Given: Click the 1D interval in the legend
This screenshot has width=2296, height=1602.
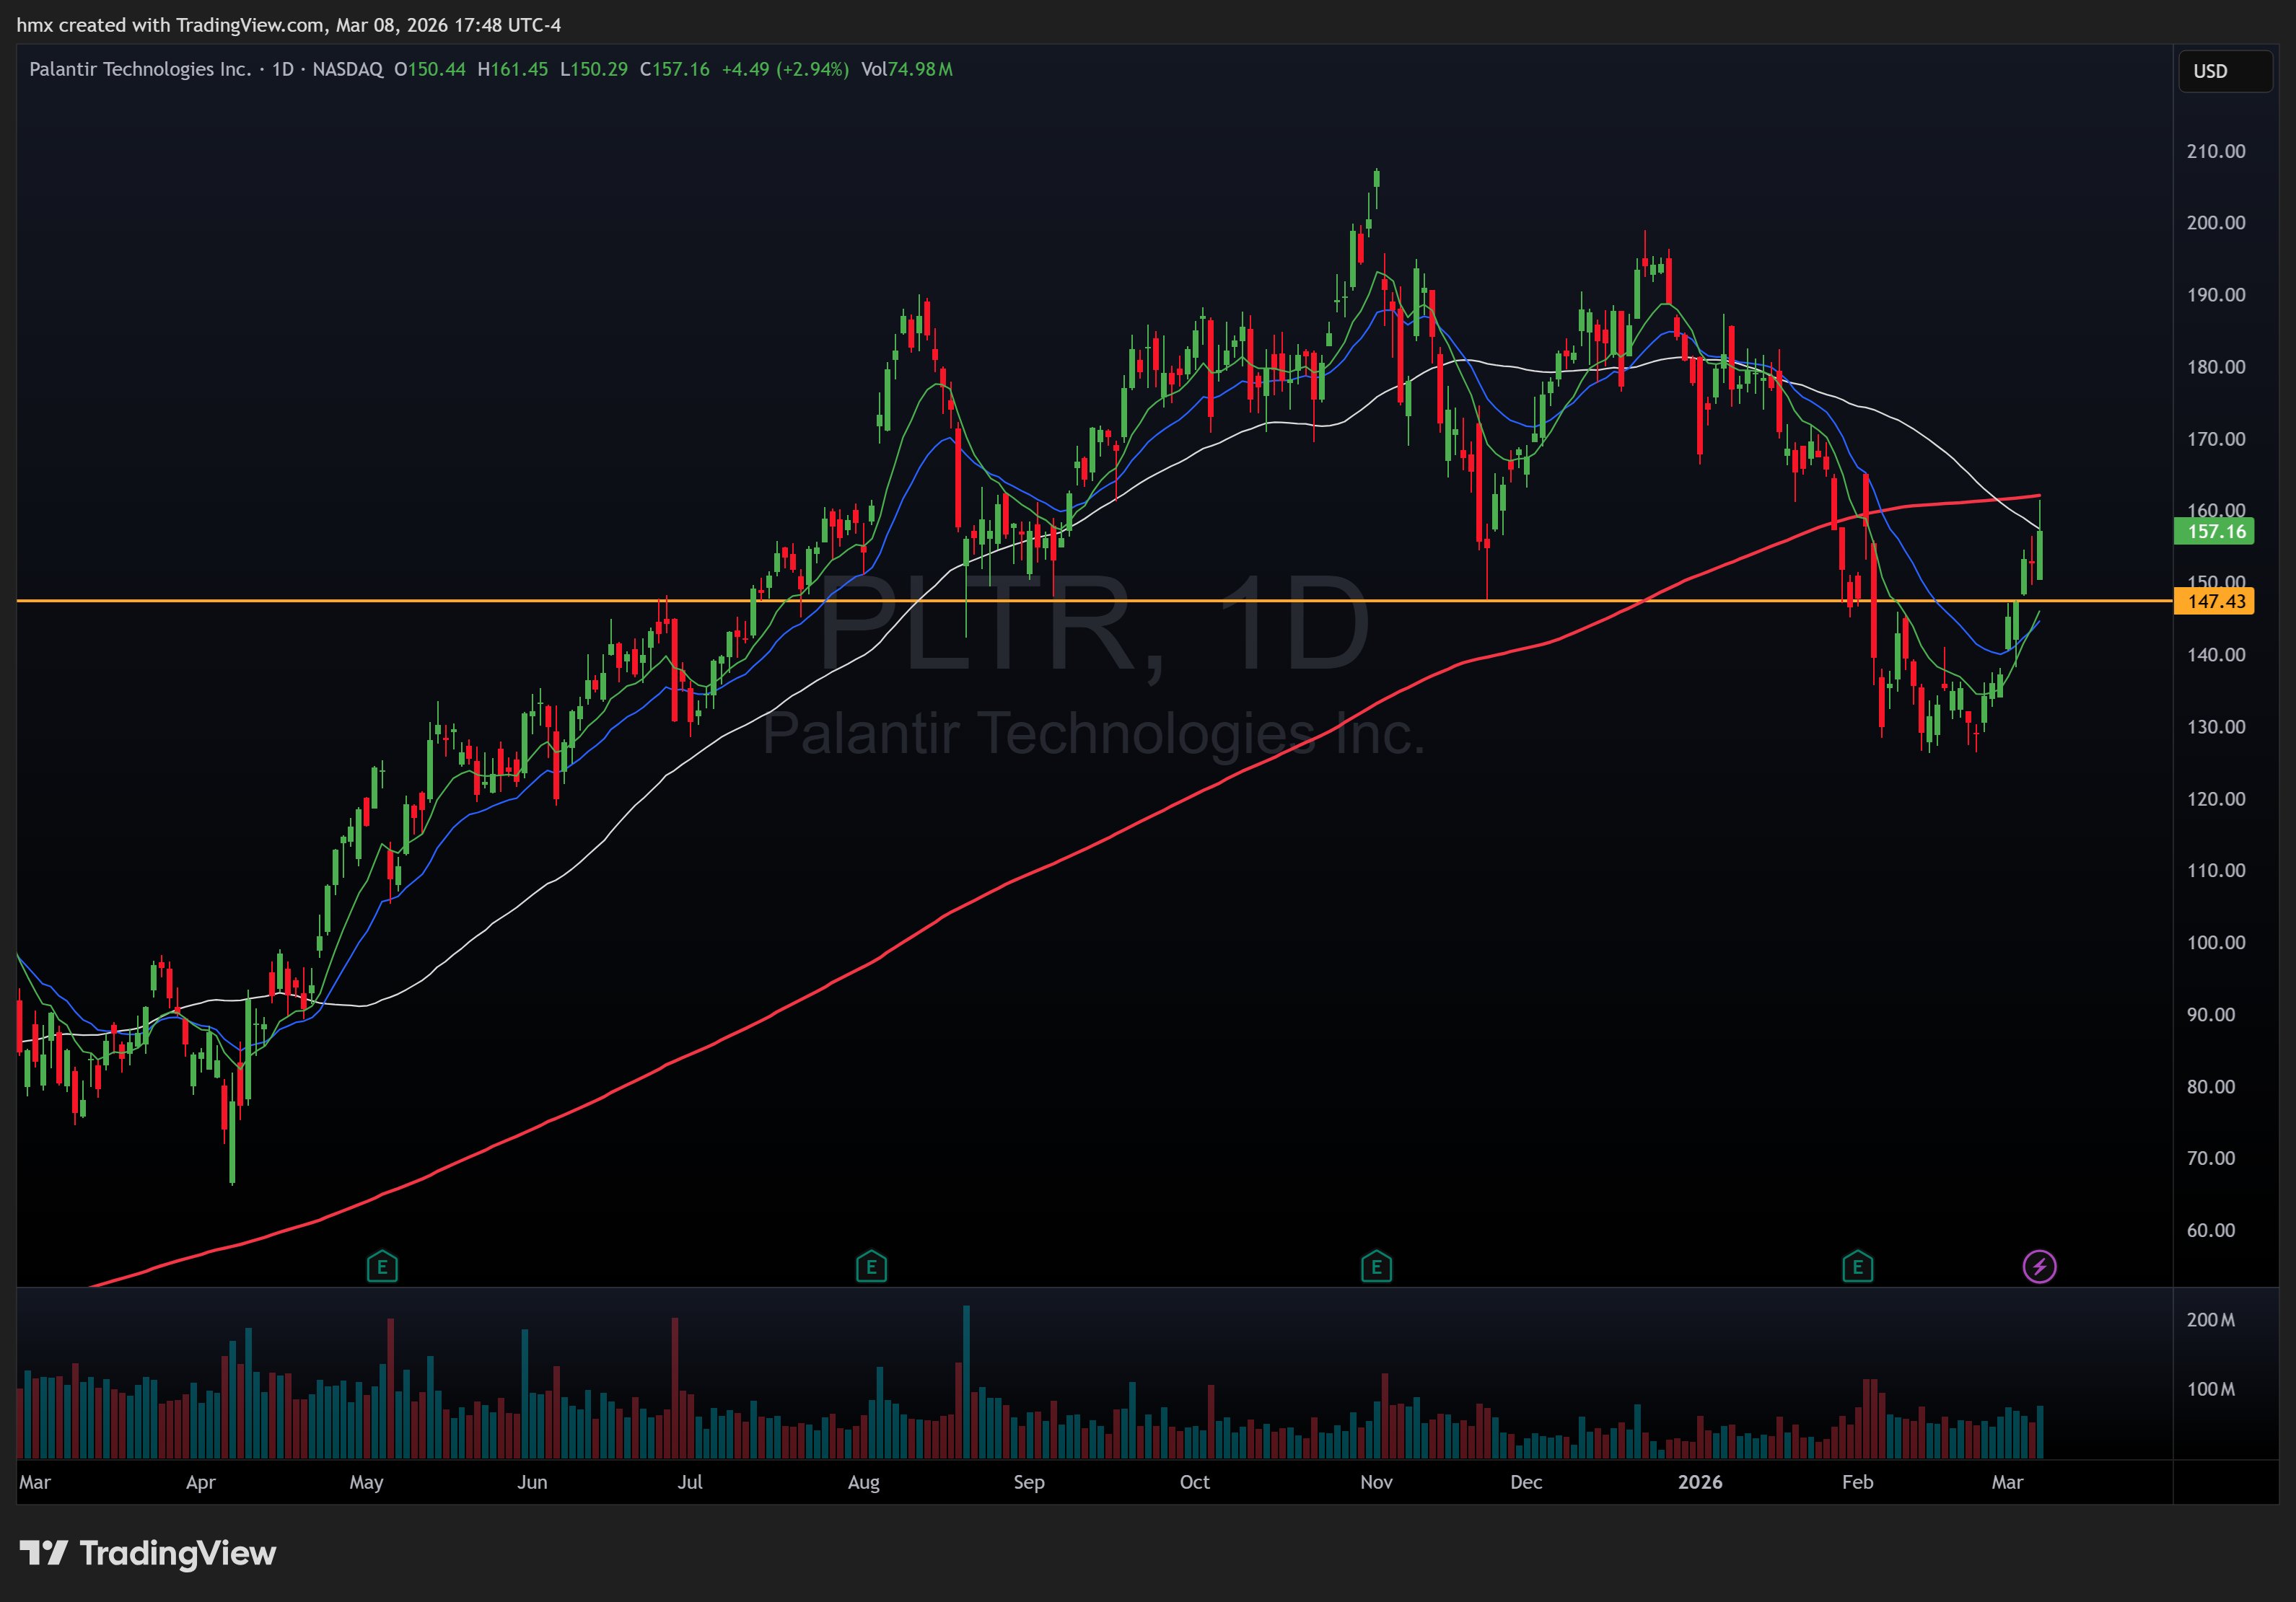Looking at the screenshot, I should click(x=283, y=69).
